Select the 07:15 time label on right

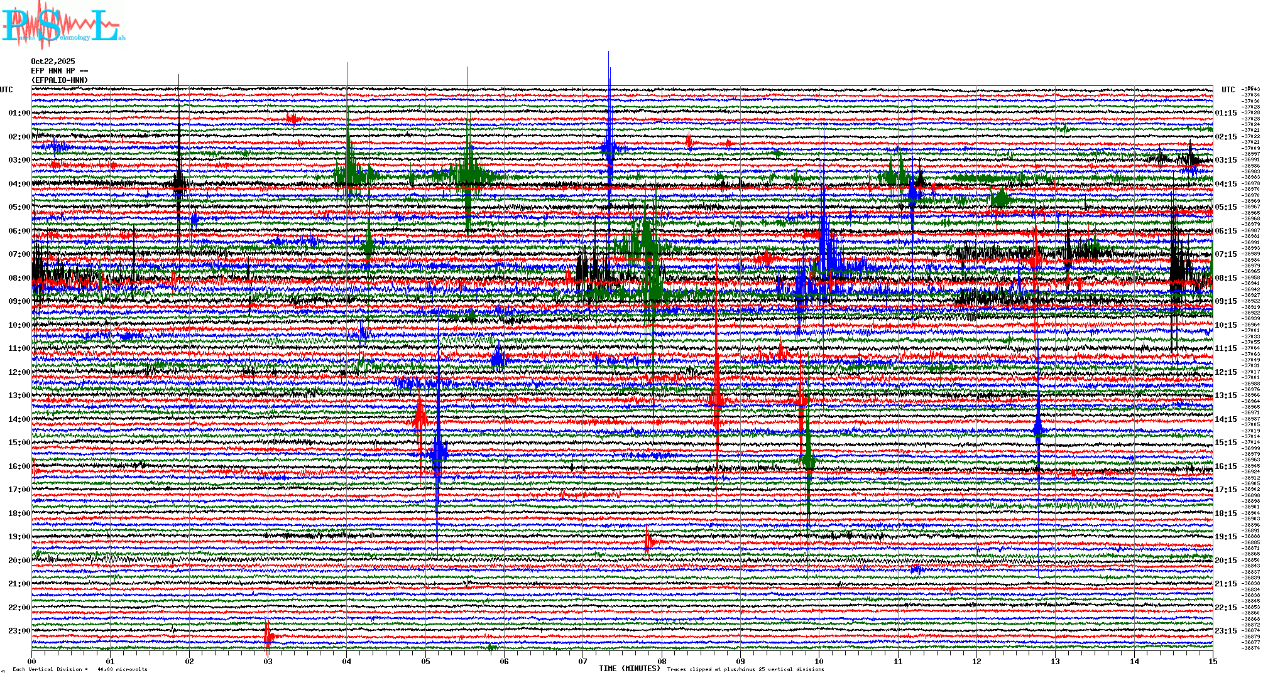1225,254
